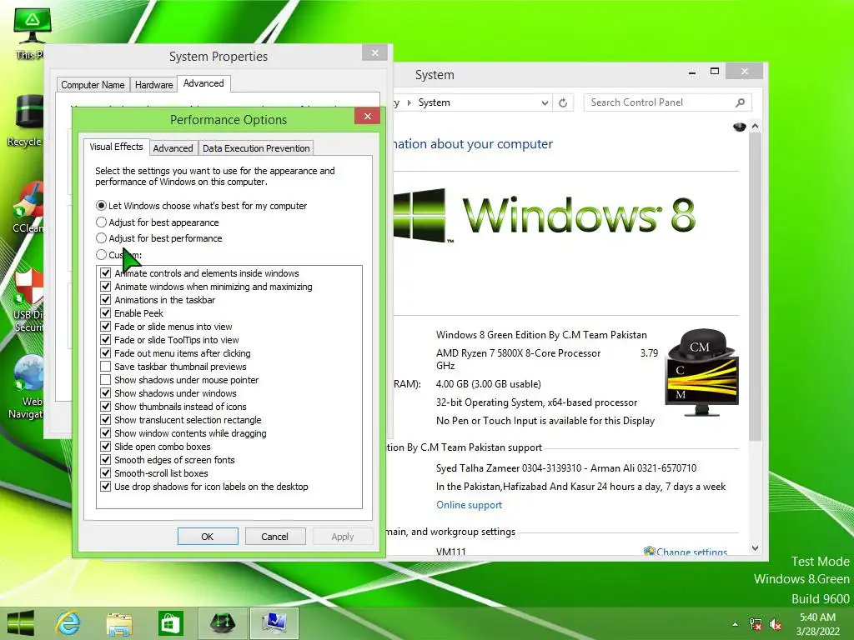Select Advanced tab in System Properties
Image resolution: width=854 pixels, height=640 pixels.
click(x=203, y=83)
